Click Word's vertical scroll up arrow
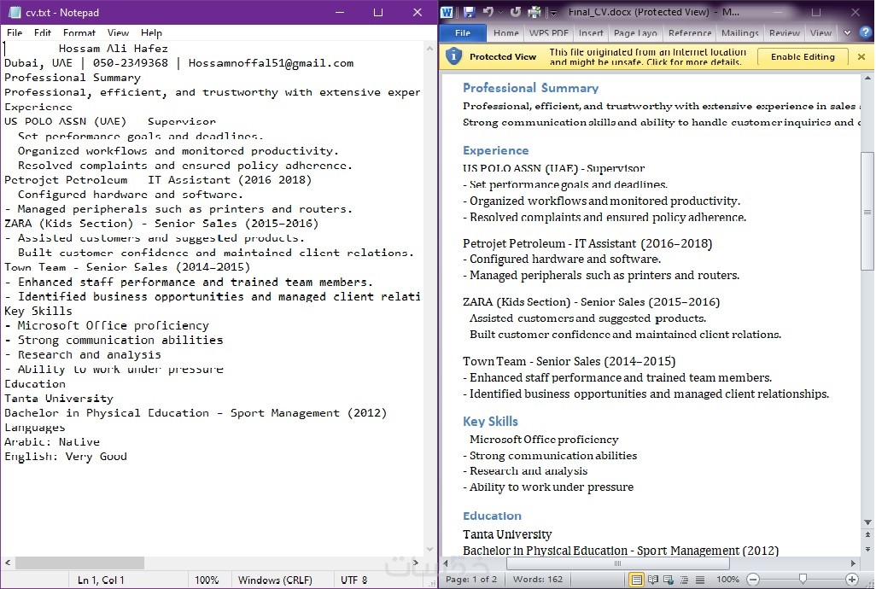This screenshot has height=589, width=876. pos(867,79)
